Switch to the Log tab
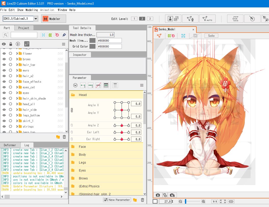 point(27,145)
